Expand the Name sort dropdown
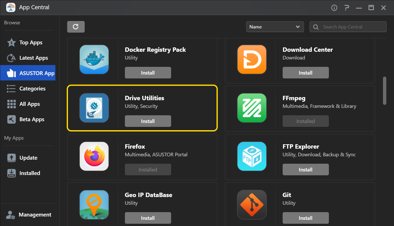394x226 pixels. coord(275,27)
